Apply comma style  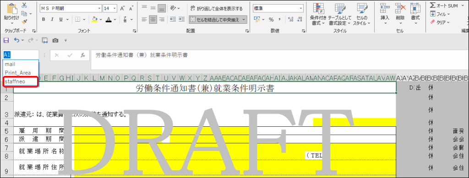point(279,20)
